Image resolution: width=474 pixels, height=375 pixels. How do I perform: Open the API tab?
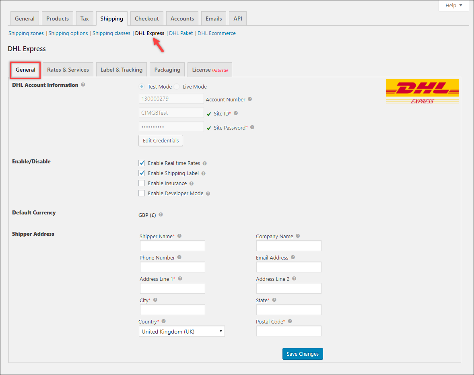(238, 19)
